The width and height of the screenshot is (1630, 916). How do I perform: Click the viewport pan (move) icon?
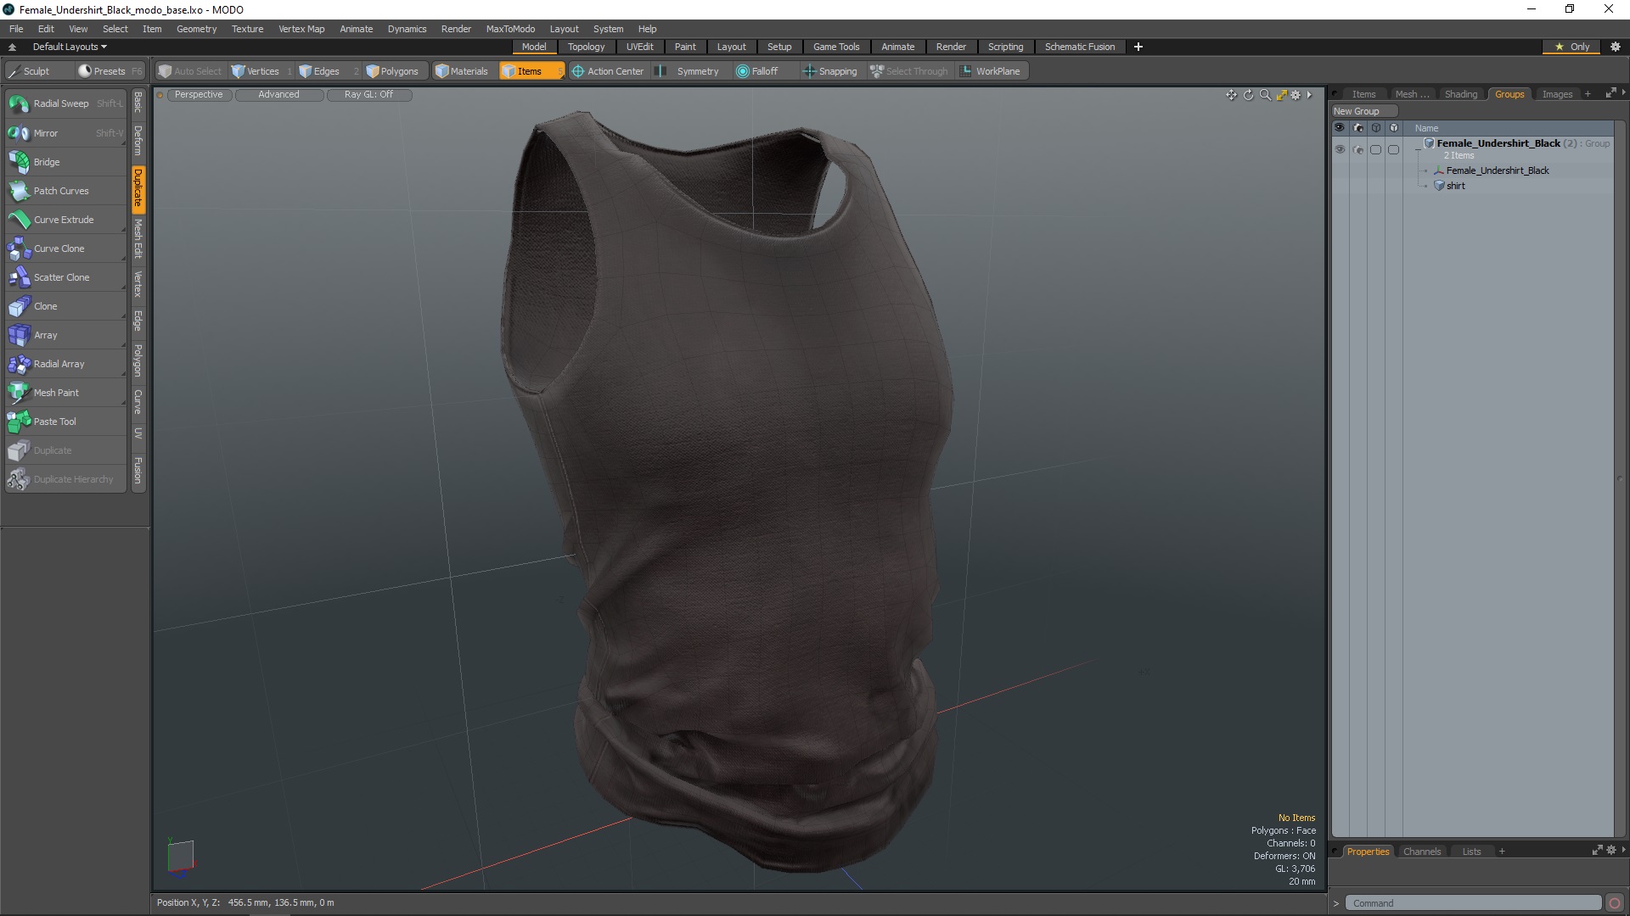pos(1231,95)
